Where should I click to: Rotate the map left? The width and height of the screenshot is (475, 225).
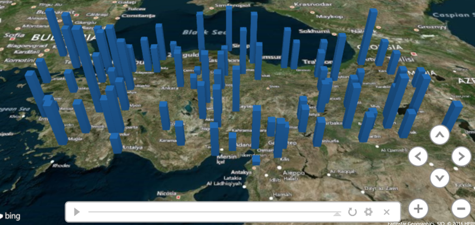(x=418, y=156)
